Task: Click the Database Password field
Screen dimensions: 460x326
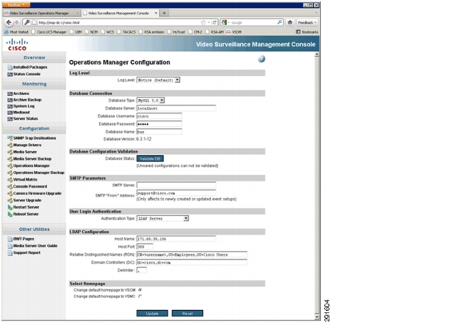Action: coord(159,124)
